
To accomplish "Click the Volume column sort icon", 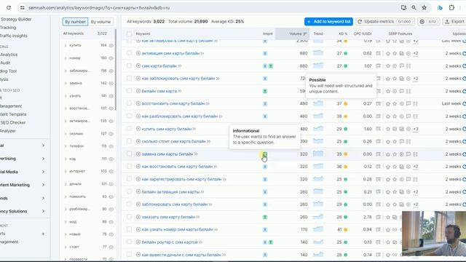I will 304,34.
